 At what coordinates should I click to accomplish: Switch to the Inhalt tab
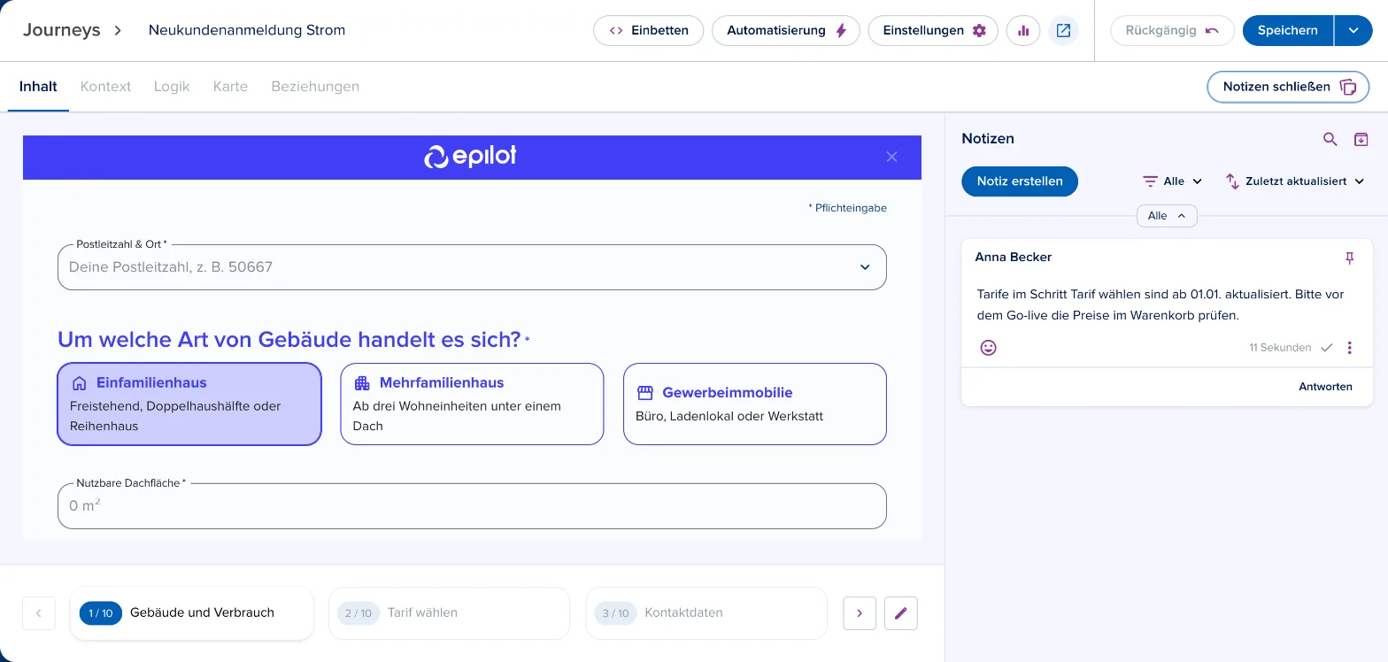tap(38, 87)
